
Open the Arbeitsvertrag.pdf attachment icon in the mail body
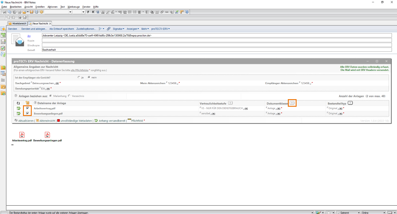tap(22, 135)
